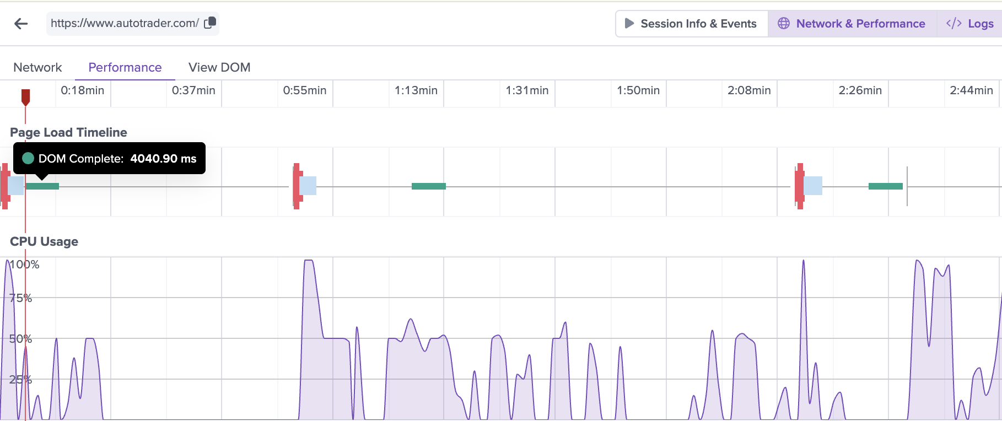
Task: Click the third page load's green bar
Action: [886, 186]
